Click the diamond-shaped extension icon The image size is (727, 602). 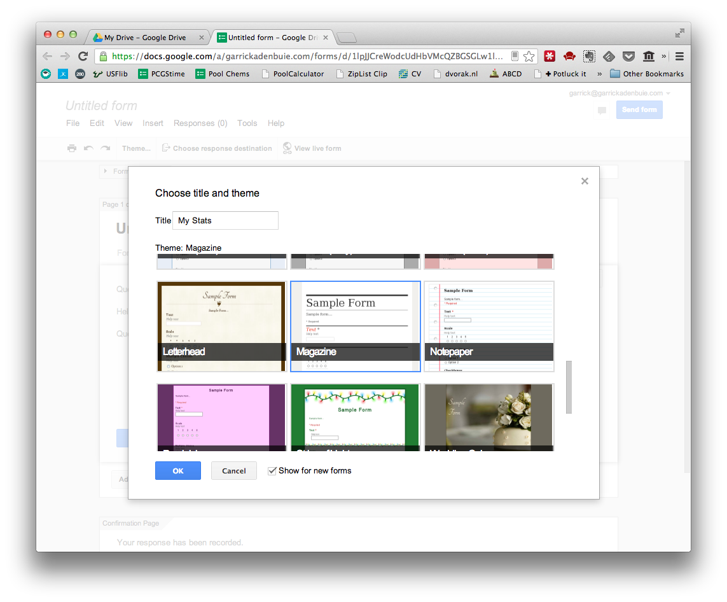coord(609,57)
